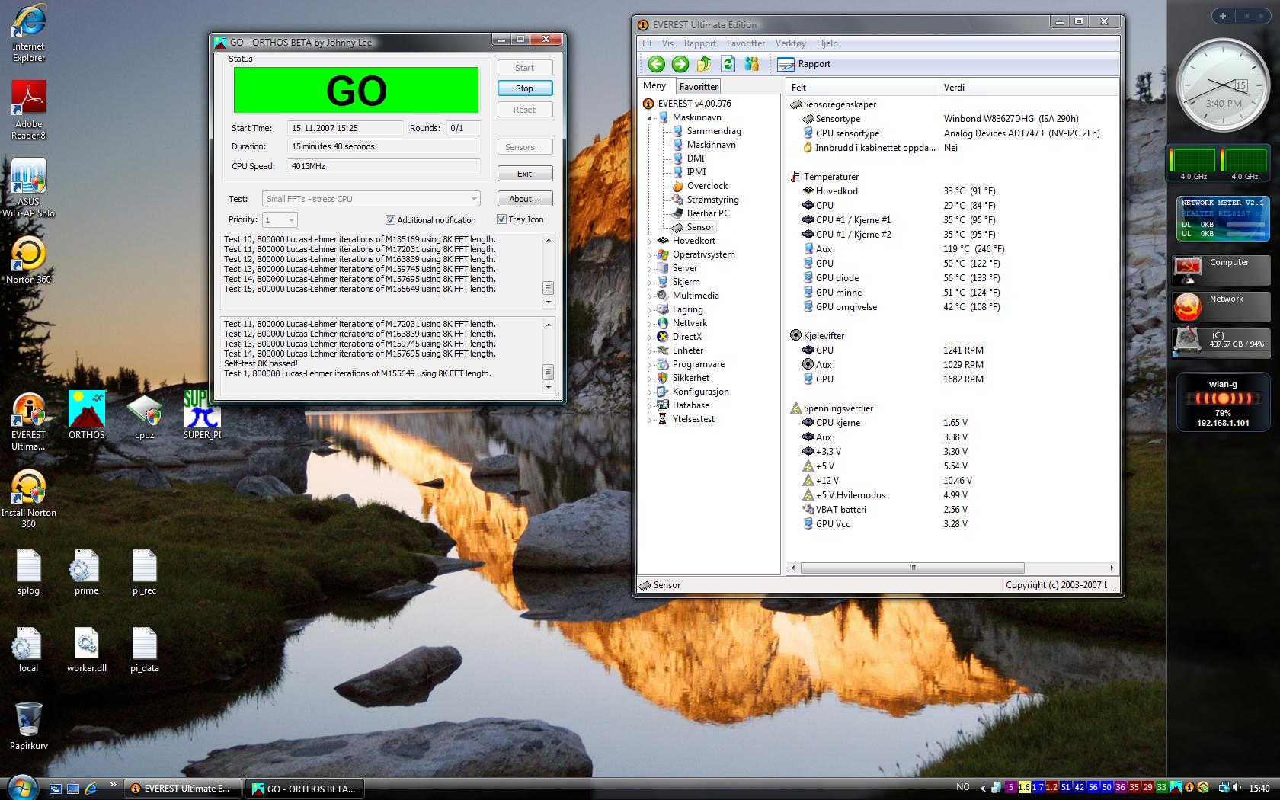Click About... button in ORTHOS
The image size is (1280, 800).
click(x=524, y=199)
